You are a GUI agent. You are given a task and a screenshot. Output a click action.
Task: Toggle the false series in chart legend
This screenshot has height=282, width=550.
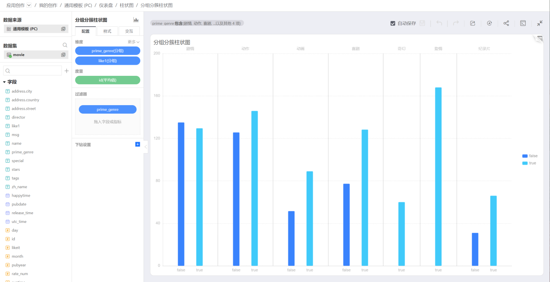529,156
